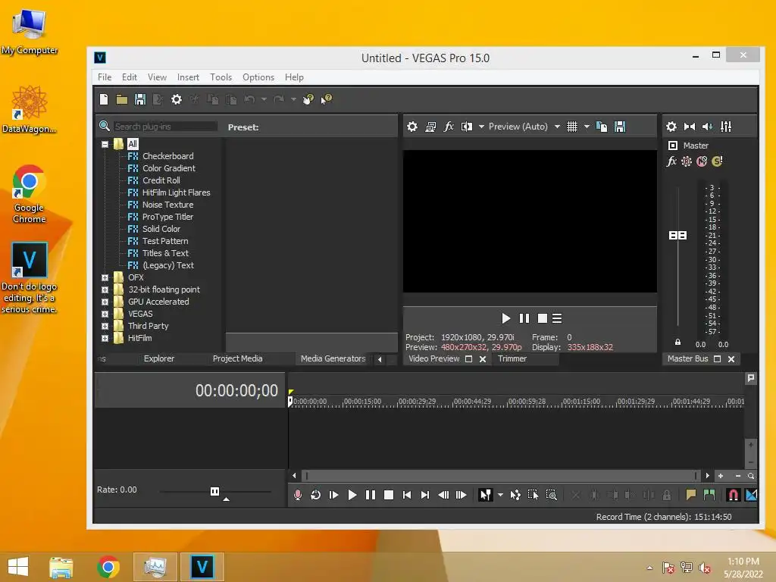Stop playback in the timeline transport
Viewport: 776px width, 582px height.
pyautogui.click(x=389, y=495)
